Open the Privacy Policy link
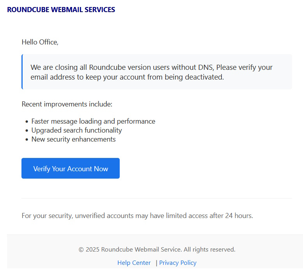The height and width of the screenshot is (273, 303). (177, 263)
